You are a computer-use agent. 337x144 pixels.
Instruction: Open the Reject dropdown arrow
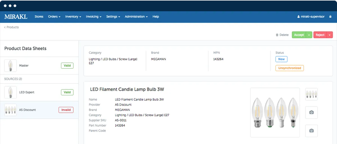coord(330,35)
